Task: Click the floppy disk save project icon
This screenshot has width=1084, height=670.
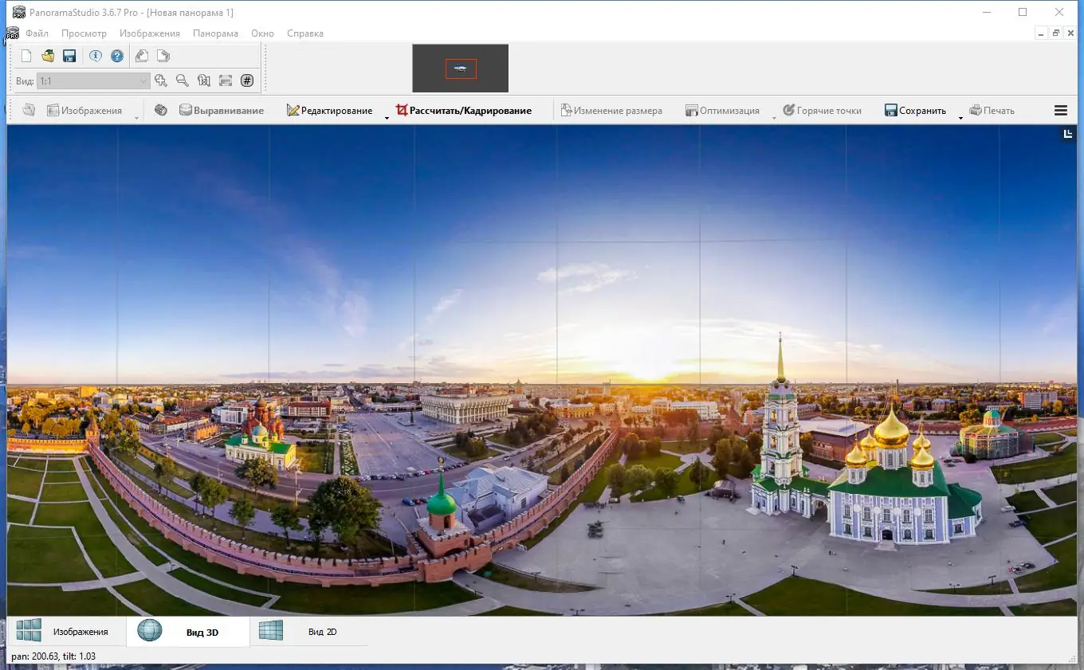Action: (x=69, y=56)
